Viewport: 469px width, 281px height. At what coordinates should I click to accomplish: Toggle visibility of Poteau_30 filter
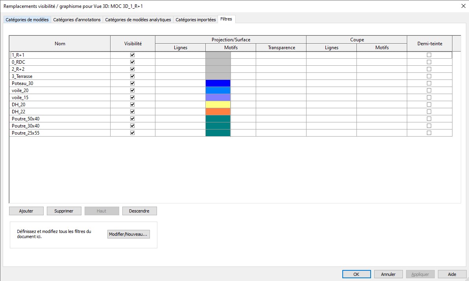tap(133, 83)
